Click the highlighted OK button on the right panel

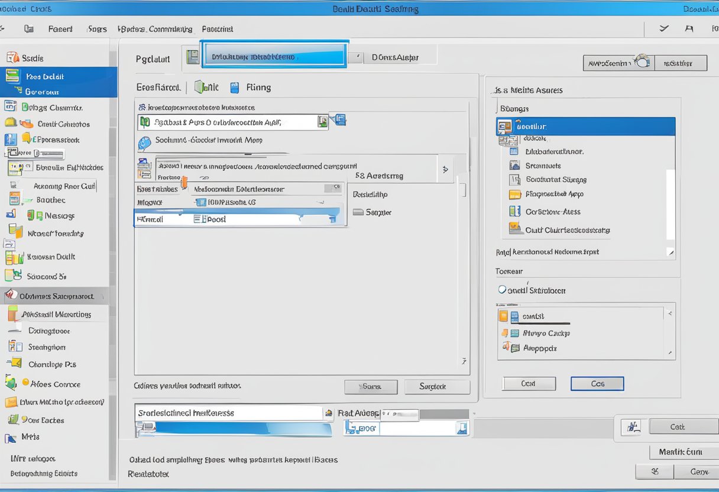(x=597, y=383)
